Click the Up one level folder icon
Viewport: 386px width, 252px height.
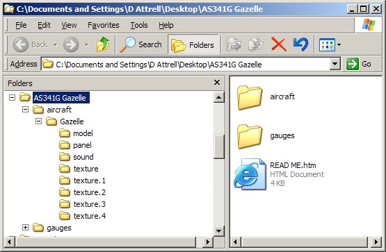(x=103, y=44)
